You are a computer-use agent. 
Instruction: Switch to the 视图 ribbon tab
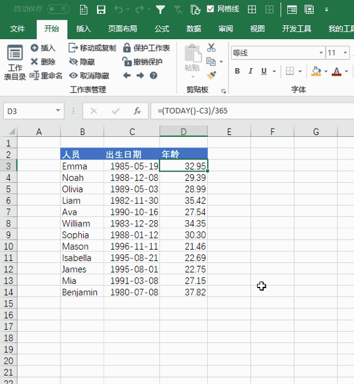pyautogui.click(x=258, y=29)
